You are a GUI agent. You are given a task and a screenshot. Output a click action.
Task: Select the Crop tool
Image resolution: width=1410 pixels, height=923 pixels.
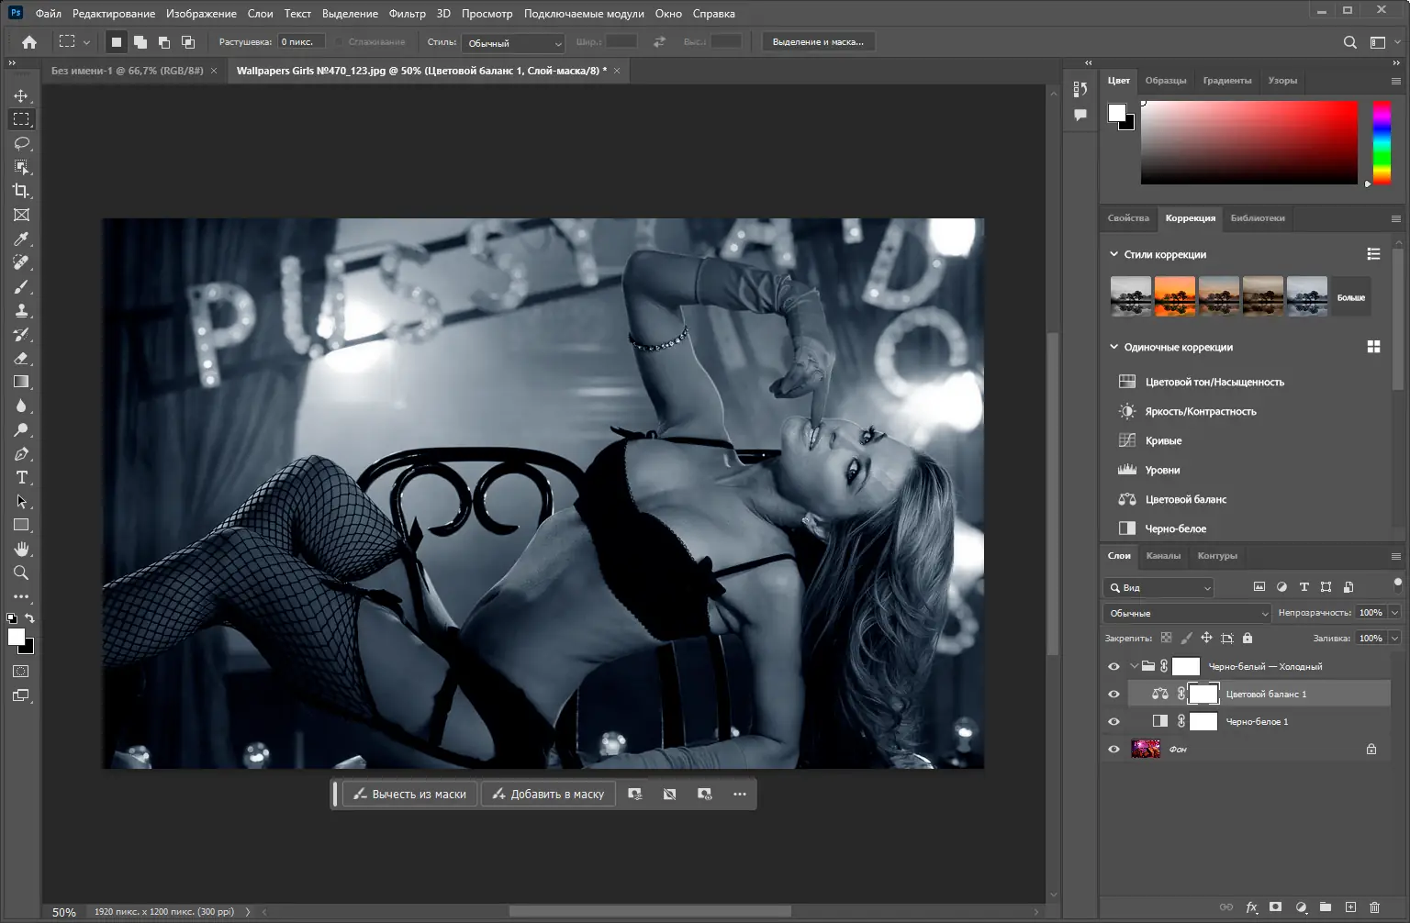pos(21,191)
